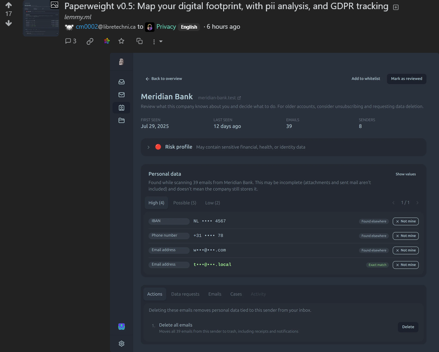Click the value NL •••• 4567

coord(210,221)
